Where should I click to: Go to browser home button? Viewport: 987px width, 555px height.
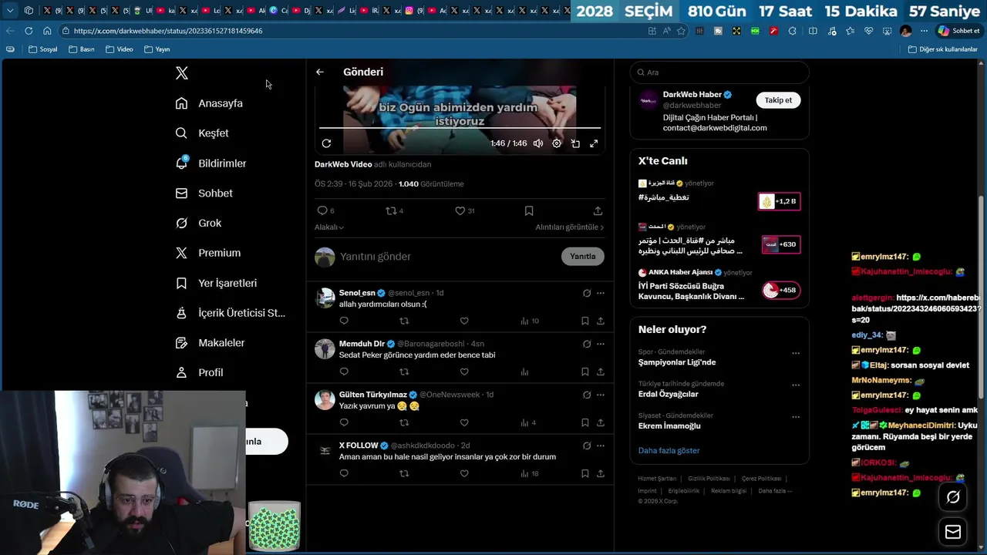click(x=47, y=31)
